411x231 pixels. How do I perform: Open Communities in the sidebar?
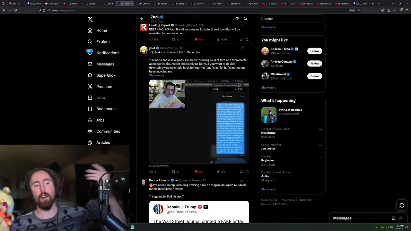(x=104, y=132)
